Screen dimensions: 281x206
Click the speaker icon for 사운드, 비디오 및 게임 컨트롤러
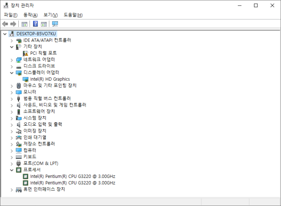coord(19,105)
